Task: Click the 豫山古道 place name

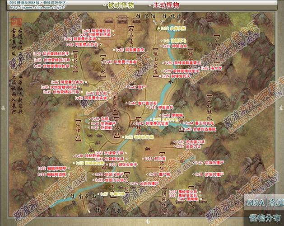Action: coord(155,63)
